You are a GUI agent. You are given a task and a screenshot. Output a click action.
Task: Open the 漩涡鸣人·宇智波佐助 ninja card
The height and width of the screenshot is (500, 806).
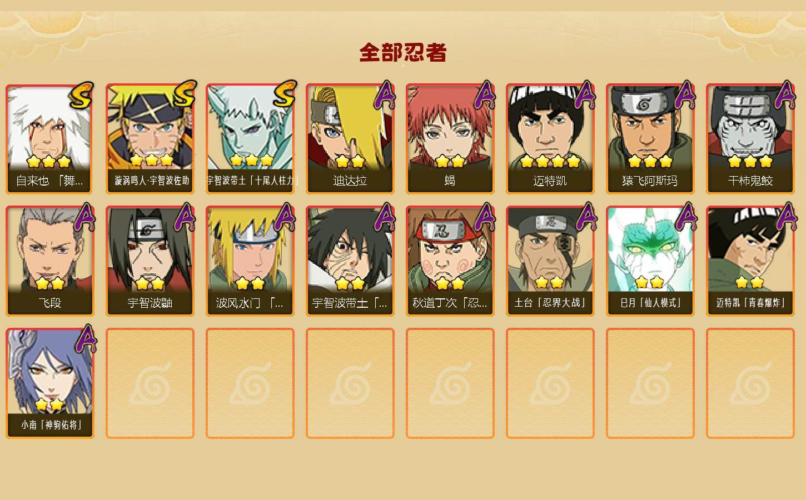pos(150,139)
